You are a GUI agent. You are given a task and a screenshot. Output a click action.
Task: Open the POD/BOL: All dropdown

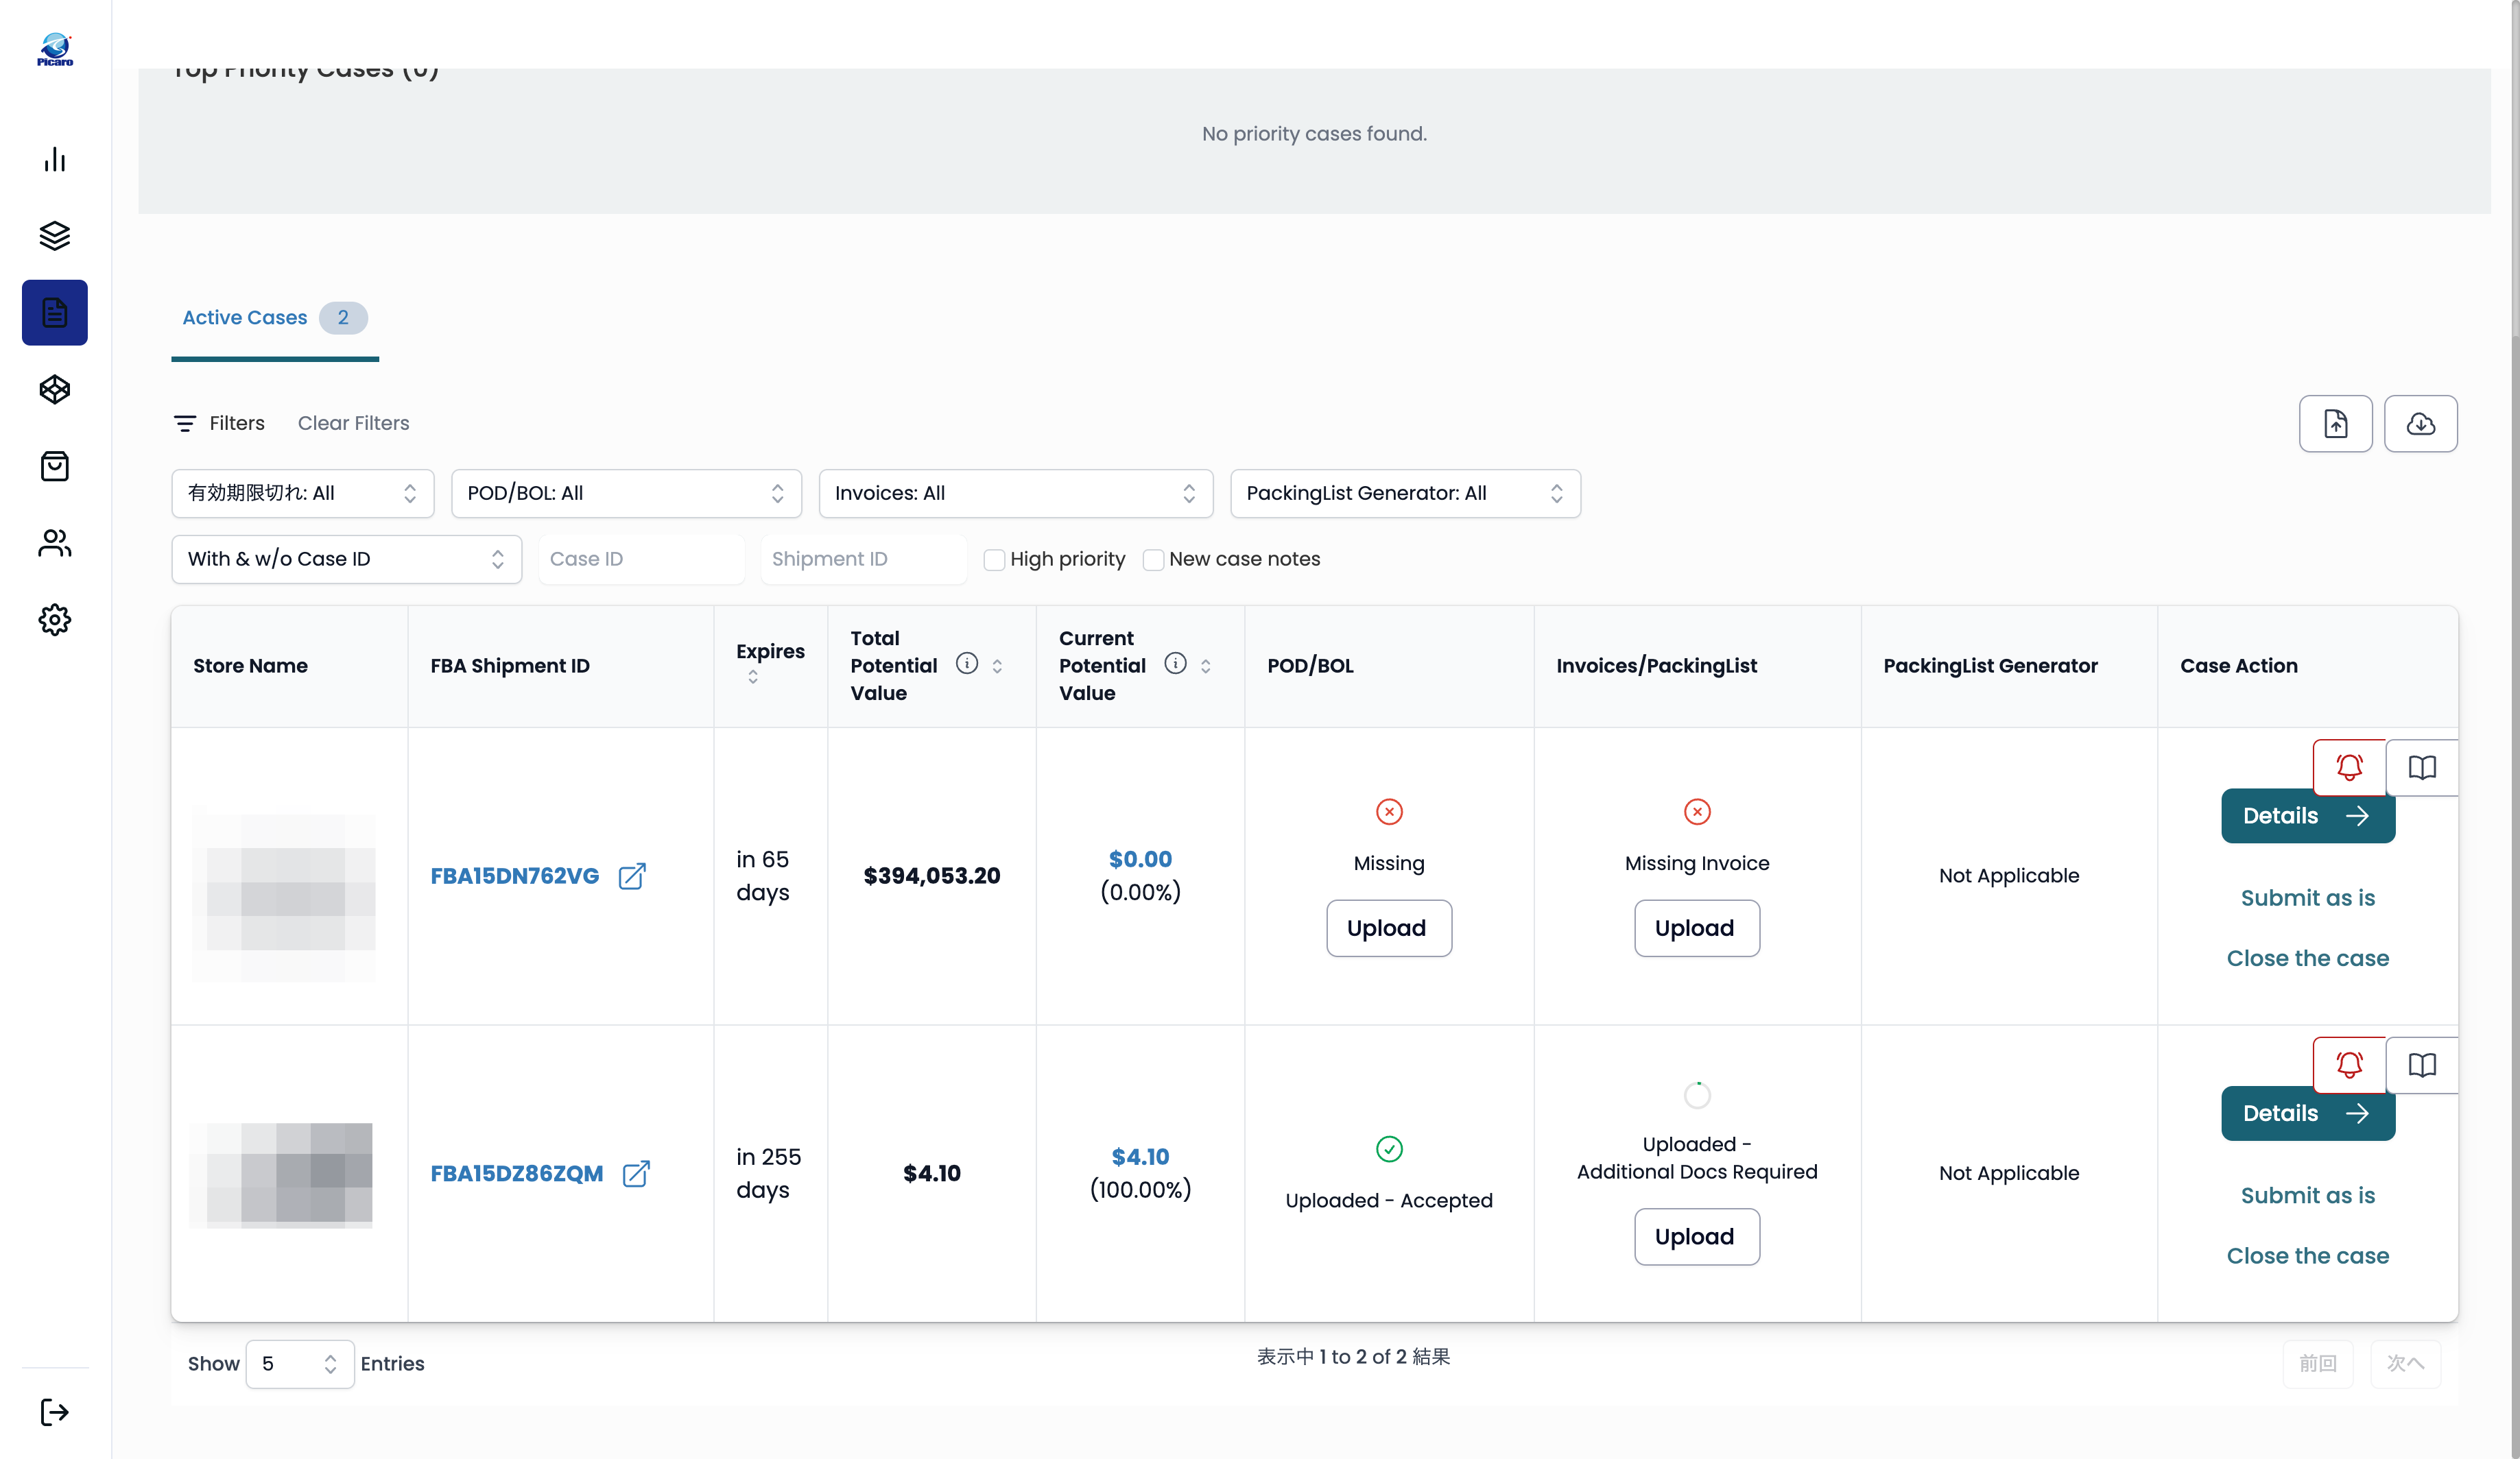pyautogui.click(x=626, y=494)
